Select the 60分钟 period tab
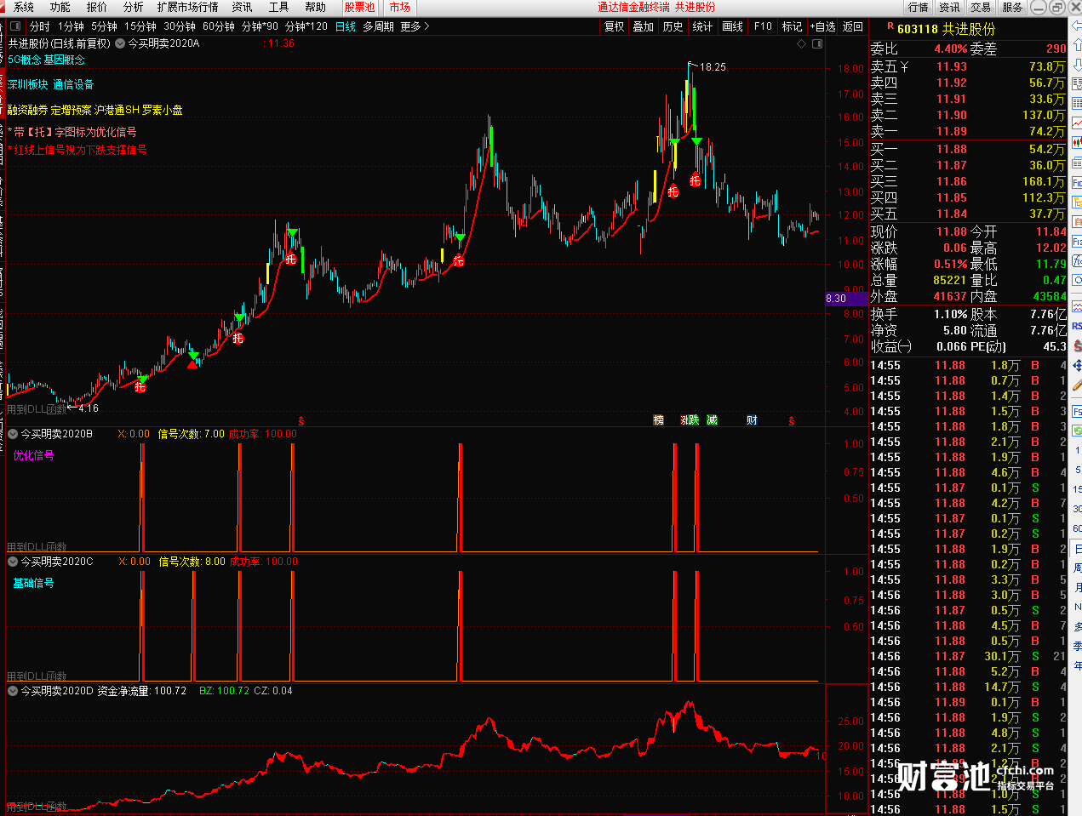 [219, 26]
